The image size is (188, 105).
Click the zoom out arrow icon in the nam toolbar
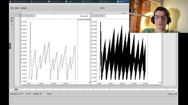coord(12,21)
